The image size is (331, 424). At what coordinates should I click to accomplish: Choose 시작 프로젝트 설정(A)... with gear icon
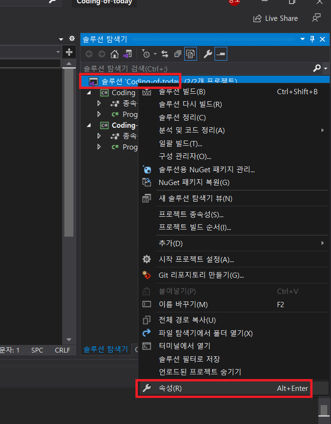233,260
